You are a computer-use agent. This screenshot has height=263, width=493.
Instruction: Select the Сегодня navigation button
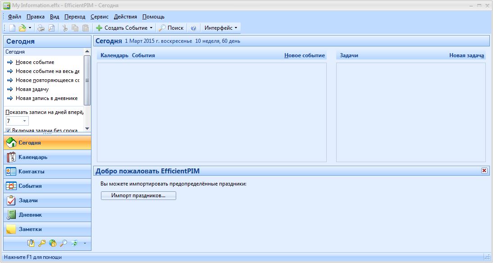(47, 143)
